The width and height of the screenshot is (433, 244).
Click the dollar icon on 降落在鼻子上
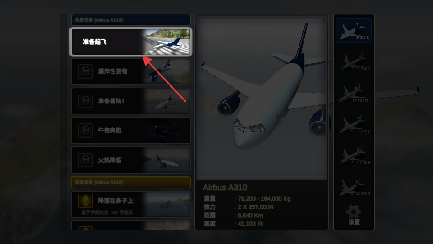86,201
